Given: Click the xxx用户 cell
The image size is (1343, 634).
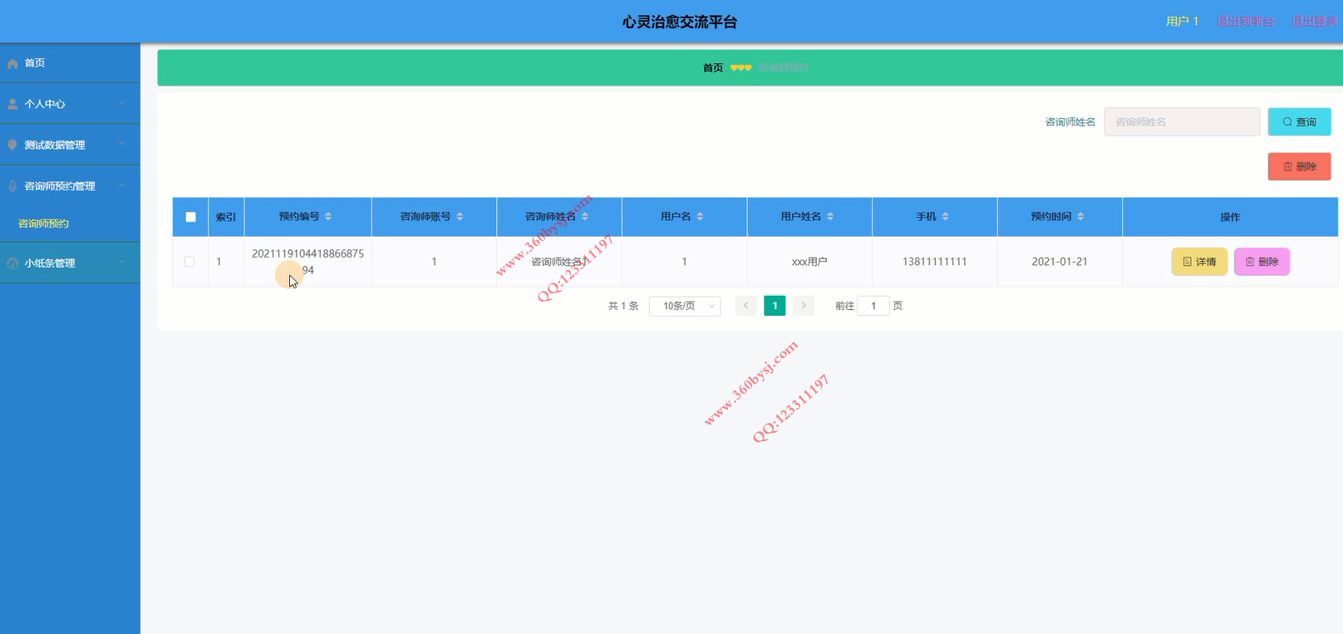Looking at the screenshot, I should click(809, 262).
